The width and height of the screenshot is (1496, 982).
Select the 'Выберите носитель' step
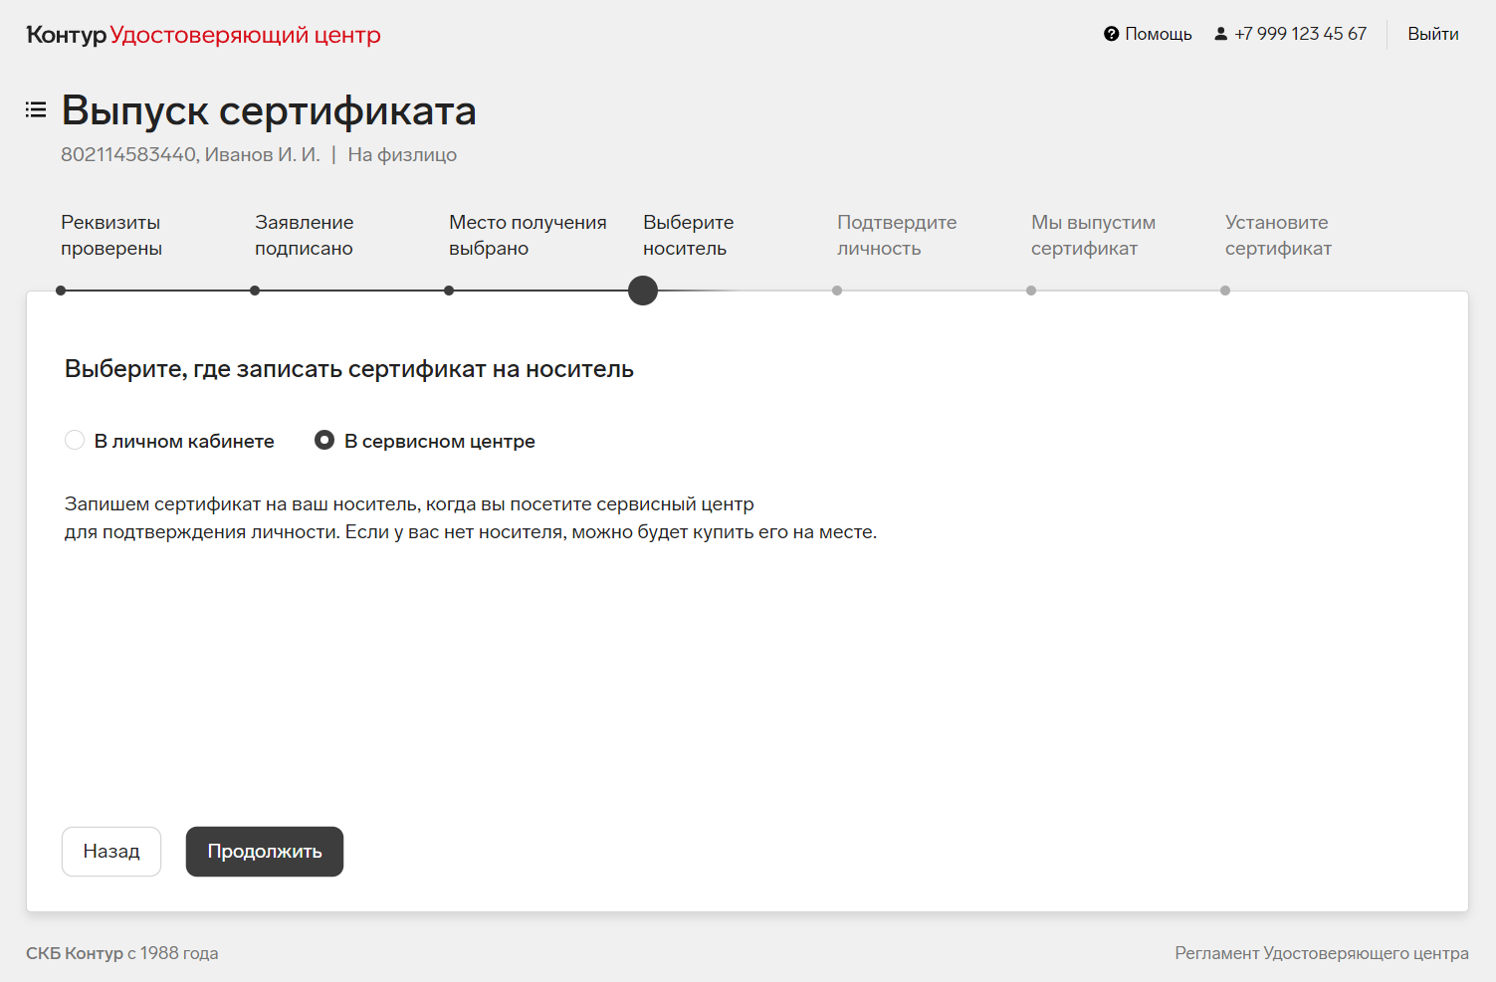coord(689,235)
